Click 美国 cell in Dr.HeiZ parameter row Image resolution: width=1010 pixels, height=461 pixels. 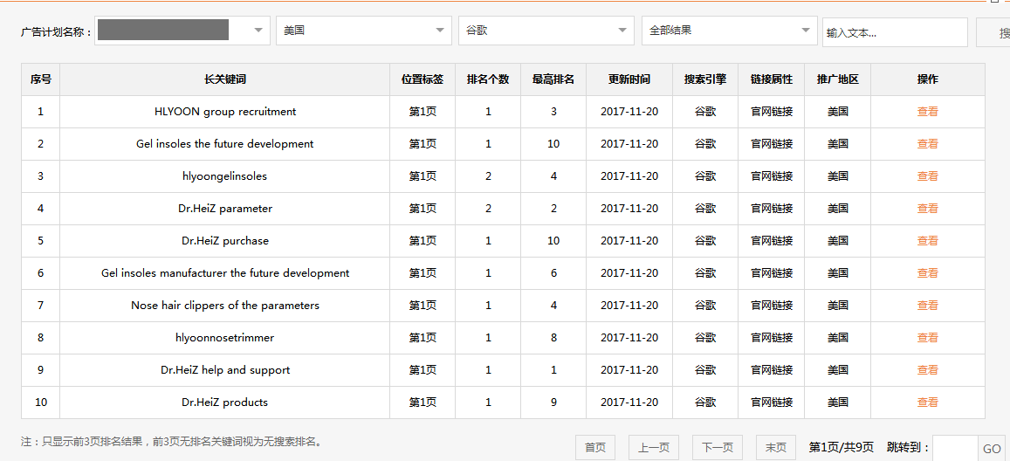(837, 208)
